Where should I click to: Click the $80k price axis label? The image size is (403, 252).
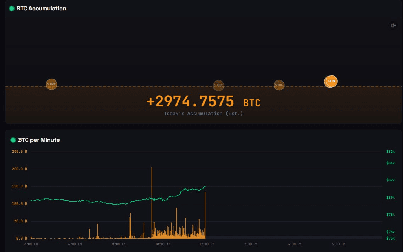tap(390, 197)
